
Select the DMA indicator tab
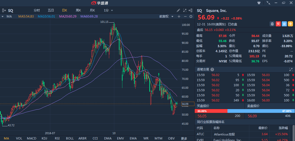108,138
